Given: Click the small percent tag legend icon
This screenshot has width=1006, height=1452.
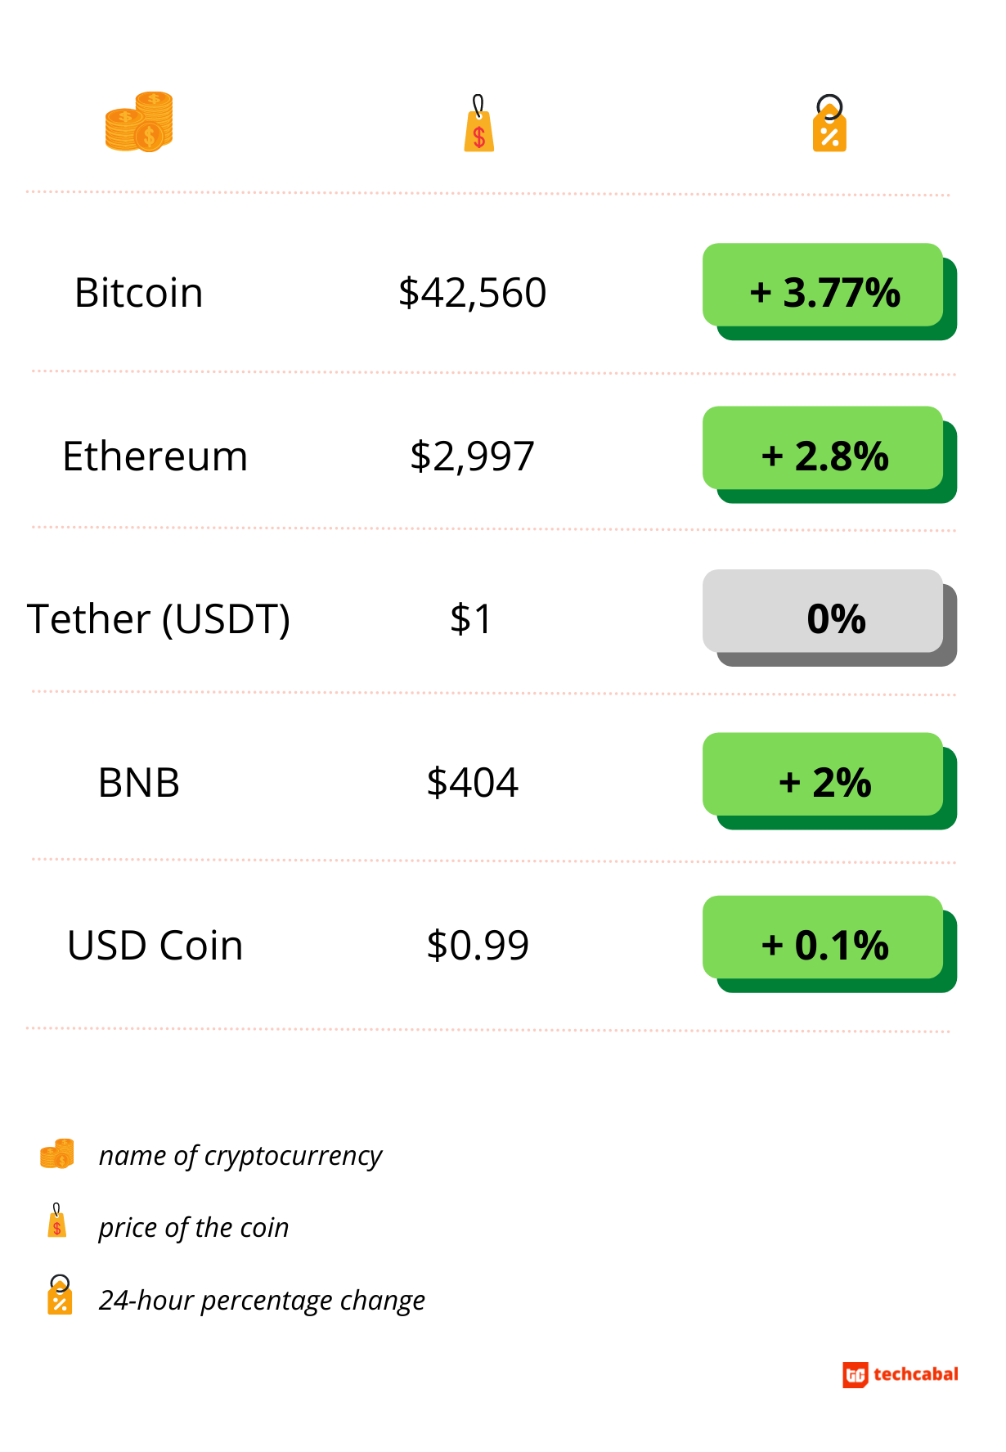Looking at the screenshot, I should click(60, 1295).
